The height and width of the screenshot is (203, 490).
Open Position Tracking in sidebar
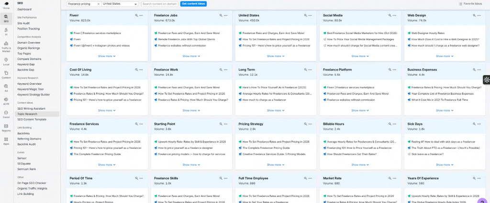pyautogui.click(x=28, y=29)
